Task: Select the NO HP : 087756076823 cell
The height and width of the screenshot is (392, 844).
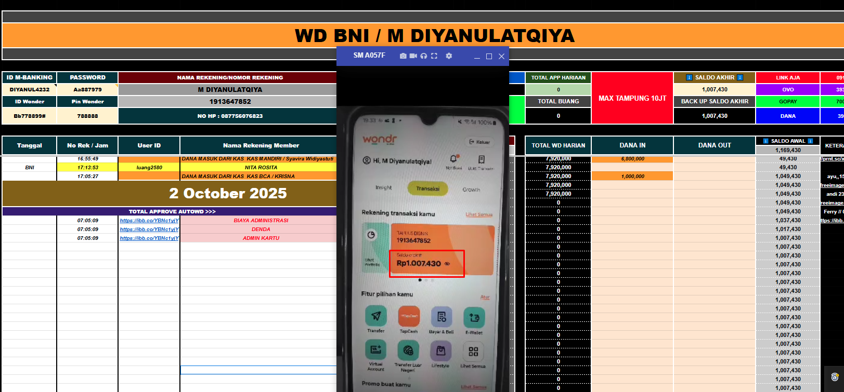Action: [x=230, y=116]
